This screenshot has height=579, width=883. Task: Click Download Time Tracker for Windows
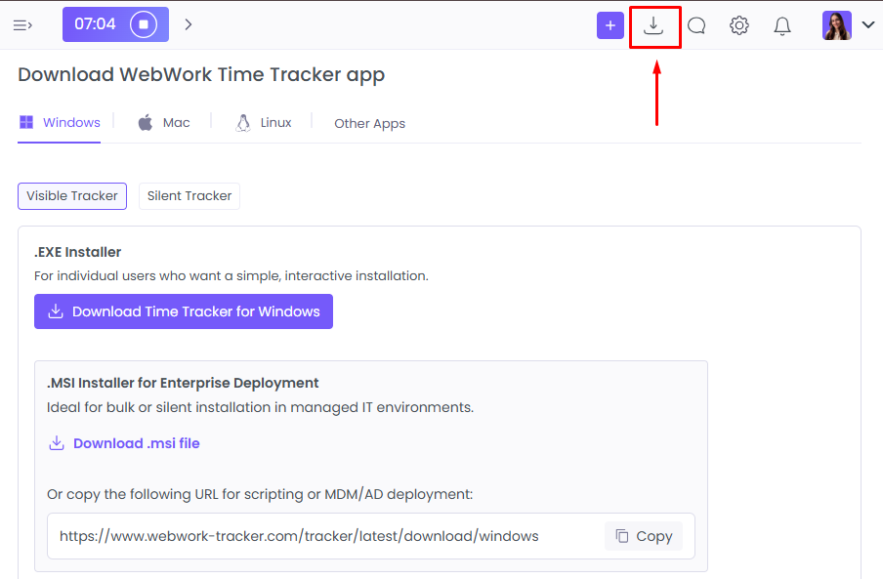pyautogui.click(x=183, y=310)
